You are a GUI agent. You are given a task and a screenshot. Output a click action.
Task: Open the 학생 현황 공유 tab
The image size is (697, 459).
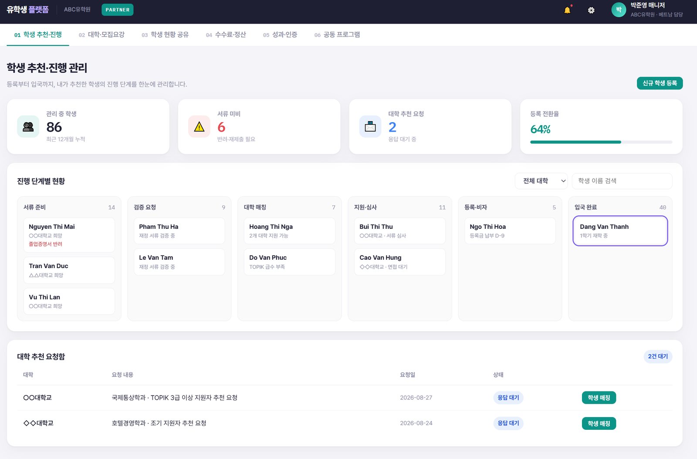165,35
